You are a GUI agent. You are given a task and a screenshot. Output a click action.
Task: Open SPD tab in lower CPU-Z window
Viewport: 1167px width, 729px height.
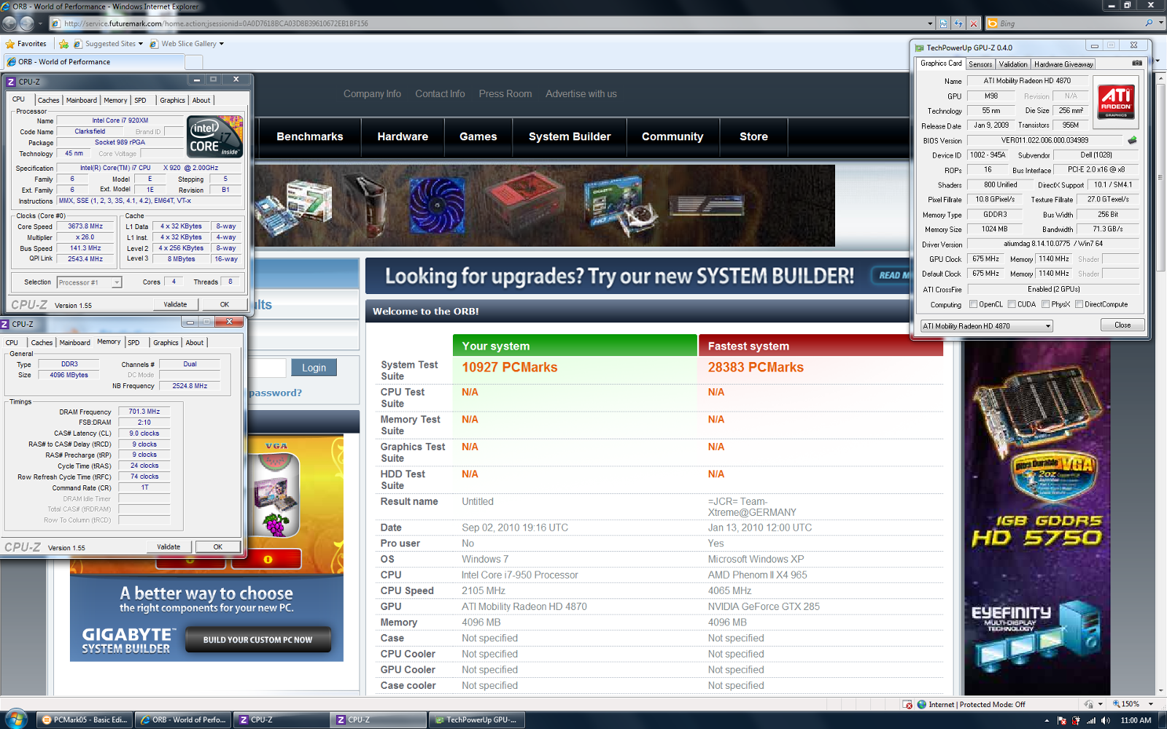point(134,343)
